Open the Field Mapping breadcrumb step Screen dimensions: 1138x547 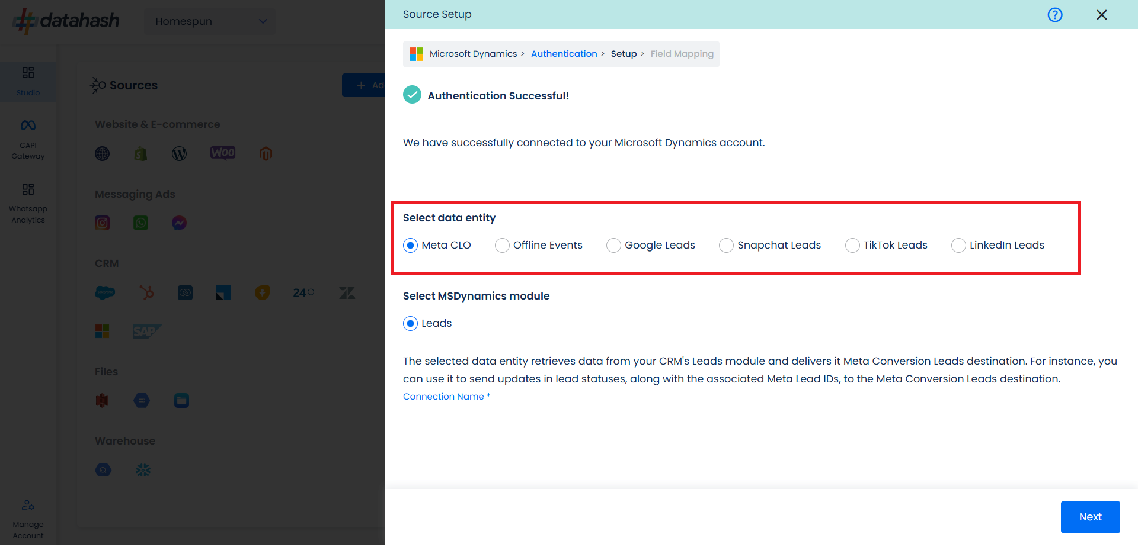[682, 54]
